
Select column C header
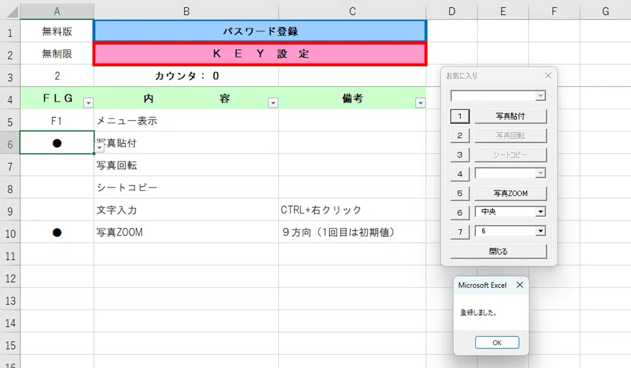[352, 11]
